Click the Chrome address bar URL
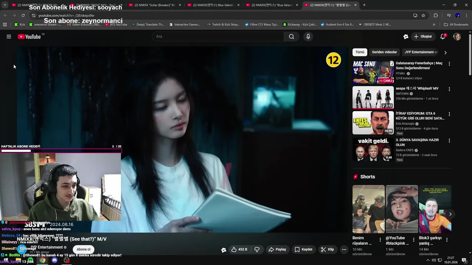Viewport: 472px width, 265px height. pyautogui.click(x=66, y=15)
